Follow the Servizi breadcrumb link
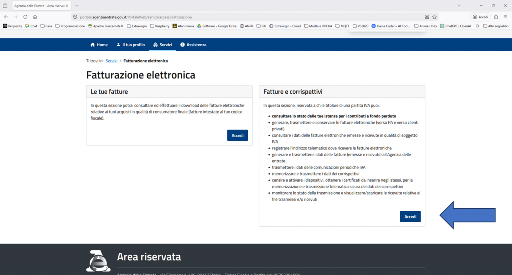The height and width of the screenshot is (275, 512). (111, 61)
